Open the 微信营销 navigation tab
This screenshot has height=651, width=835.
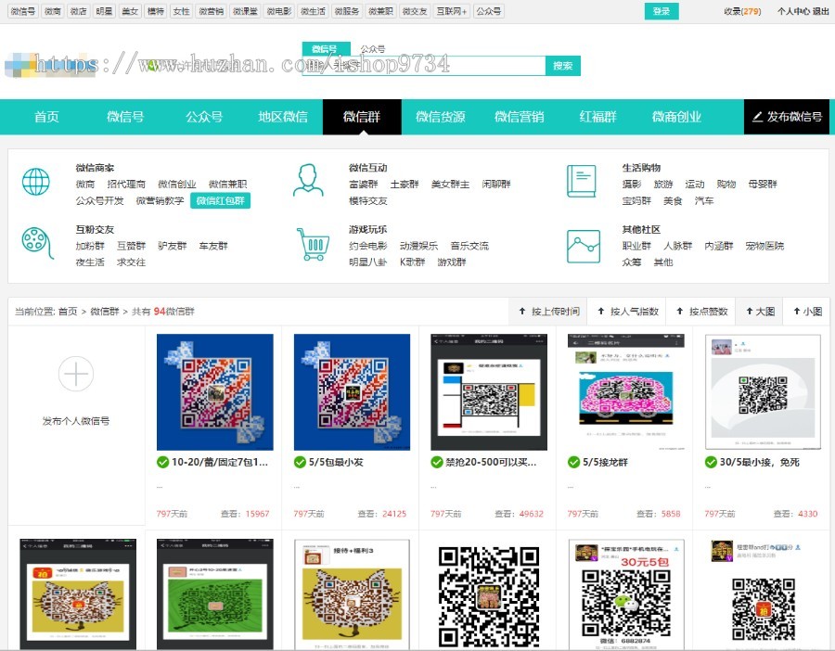(520, 117)
